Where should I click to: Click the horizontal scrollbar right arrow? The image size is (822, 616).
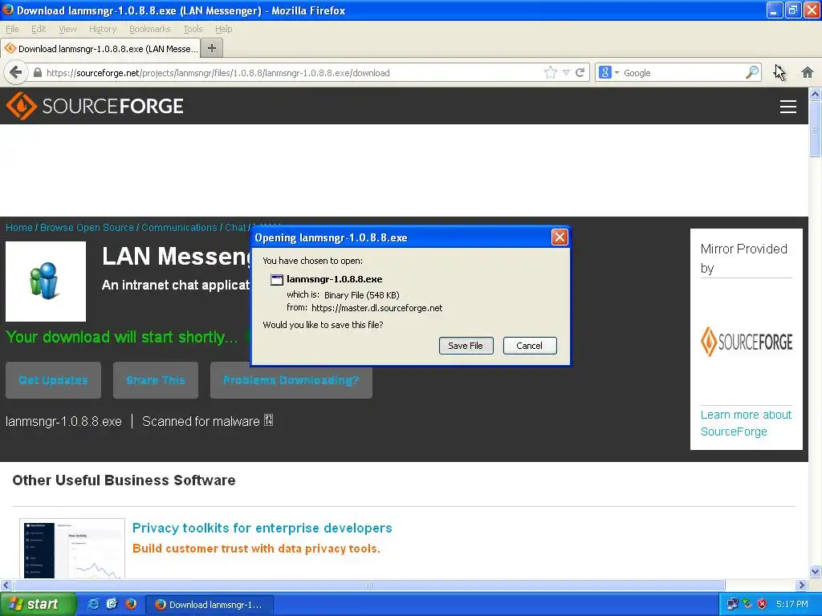click(802, 585)
